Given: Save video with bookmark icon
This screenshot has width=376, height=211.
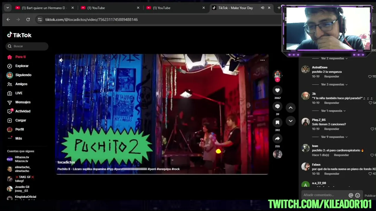Looking at the screenshot, I should click(x=277, y=122).
